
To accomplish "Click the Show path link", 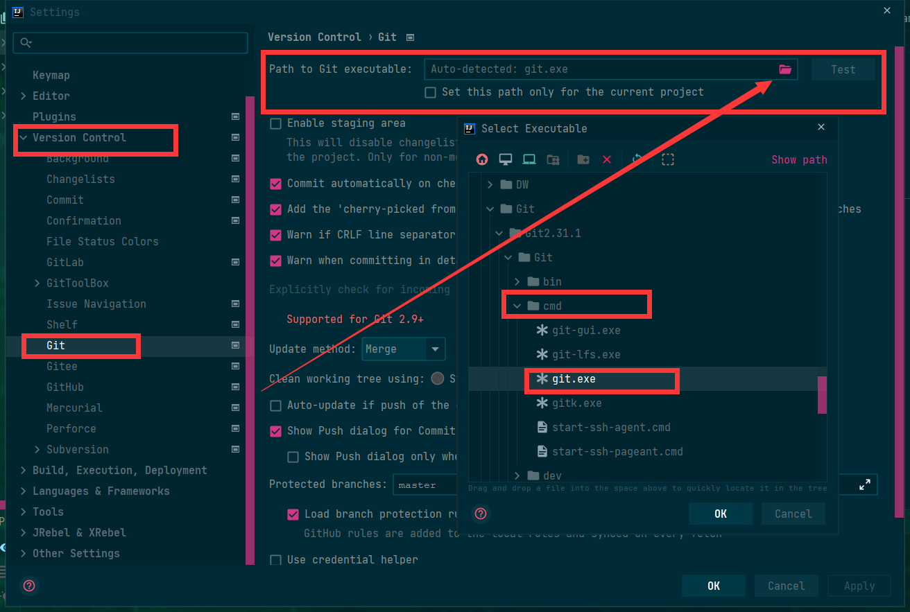I will (799, 160).
